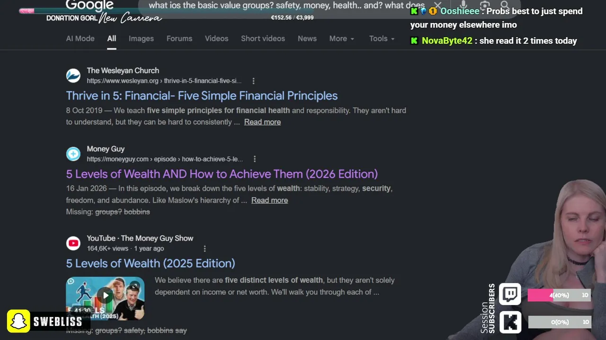The height and width of the screenshot is (340, 606).
Task: Open the News tab
Action: point(307,39)
